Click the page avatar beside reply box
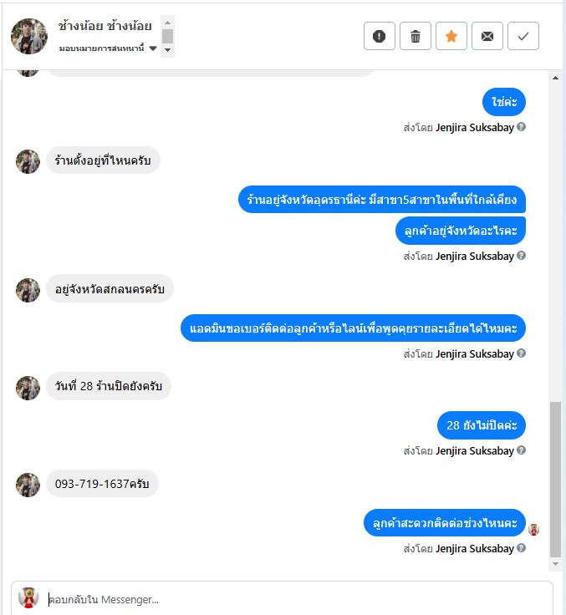 pyautogui.click(x=28, y=597)
